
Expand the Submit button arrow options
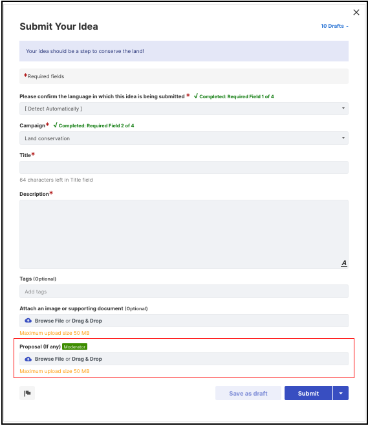click(x=341, y=393)
